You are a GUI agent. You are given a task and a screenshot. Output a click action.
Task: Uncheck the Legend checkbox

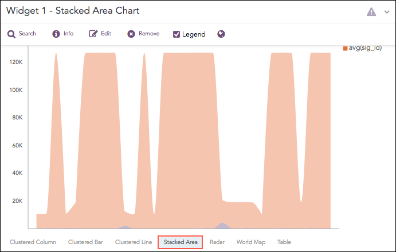pos(177,34)
